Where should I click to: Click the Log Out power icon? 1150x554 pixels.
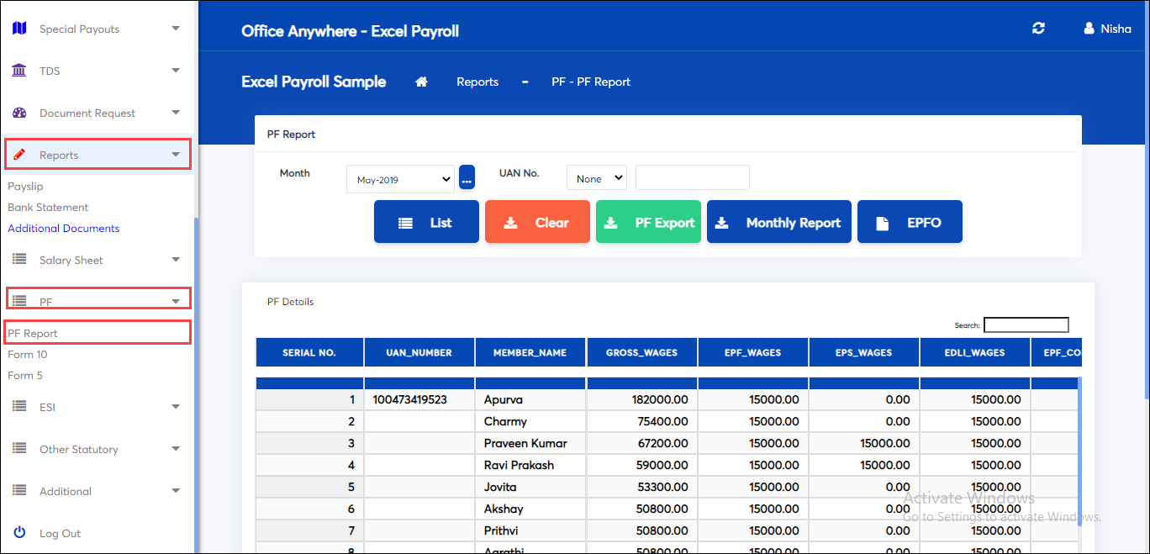click(x=19, y=533)
